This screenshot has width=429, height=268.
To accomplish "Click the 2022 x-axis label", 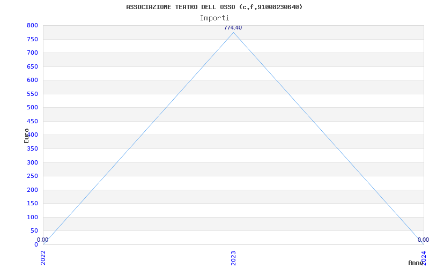I will tap(43, 258).
